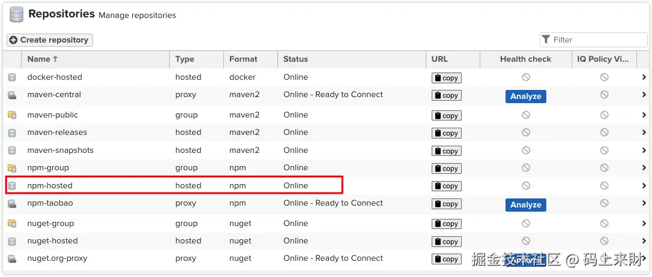This screenshot has width=652, height=277.
Task: Click maven-central IQ policy disabled icon
Action: tap(604, 95)
